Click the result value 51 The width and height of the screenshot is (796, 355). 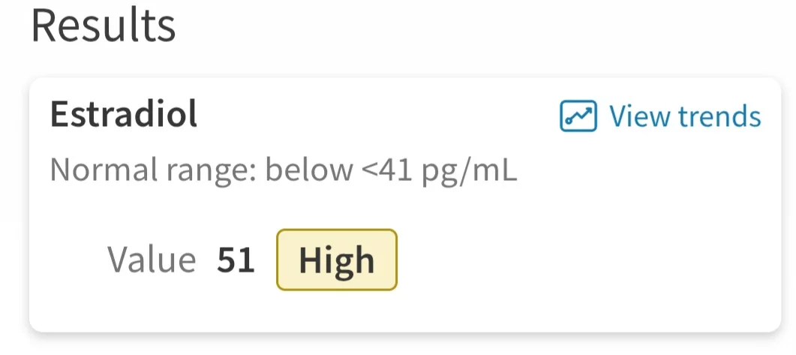[x=236, y=260]
